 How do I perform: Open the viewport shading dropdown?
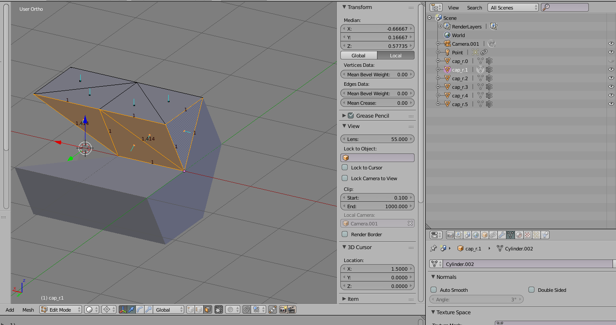pyautogui.click(x=91, y=309)
